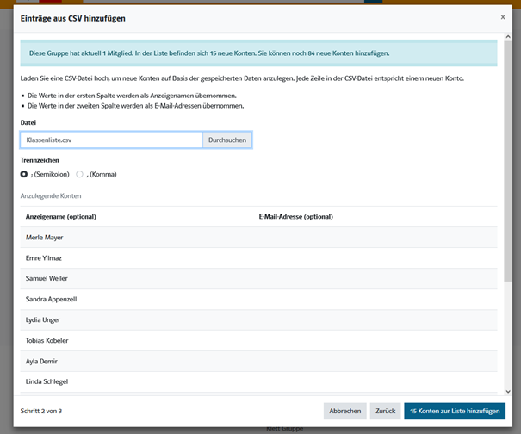
Task: Close the CSV import dialog
Action: pyautogui.click(x=503, y=16)
